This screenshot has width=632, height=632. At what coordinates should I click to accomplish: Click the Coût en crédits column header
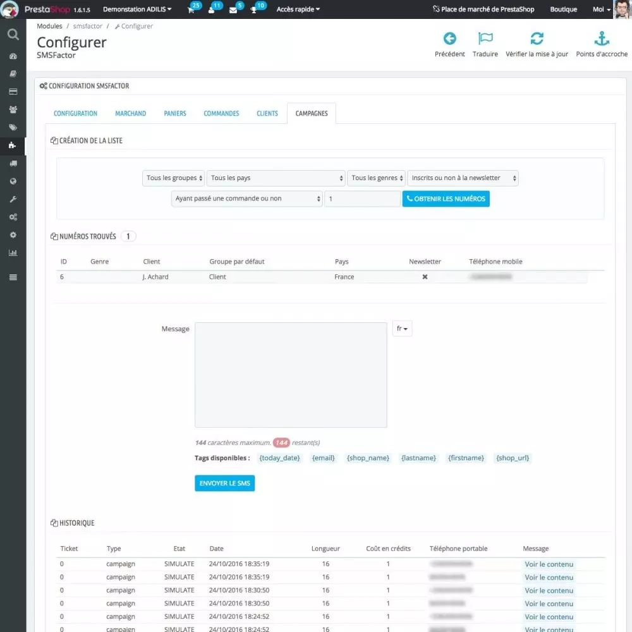[388, 549]
